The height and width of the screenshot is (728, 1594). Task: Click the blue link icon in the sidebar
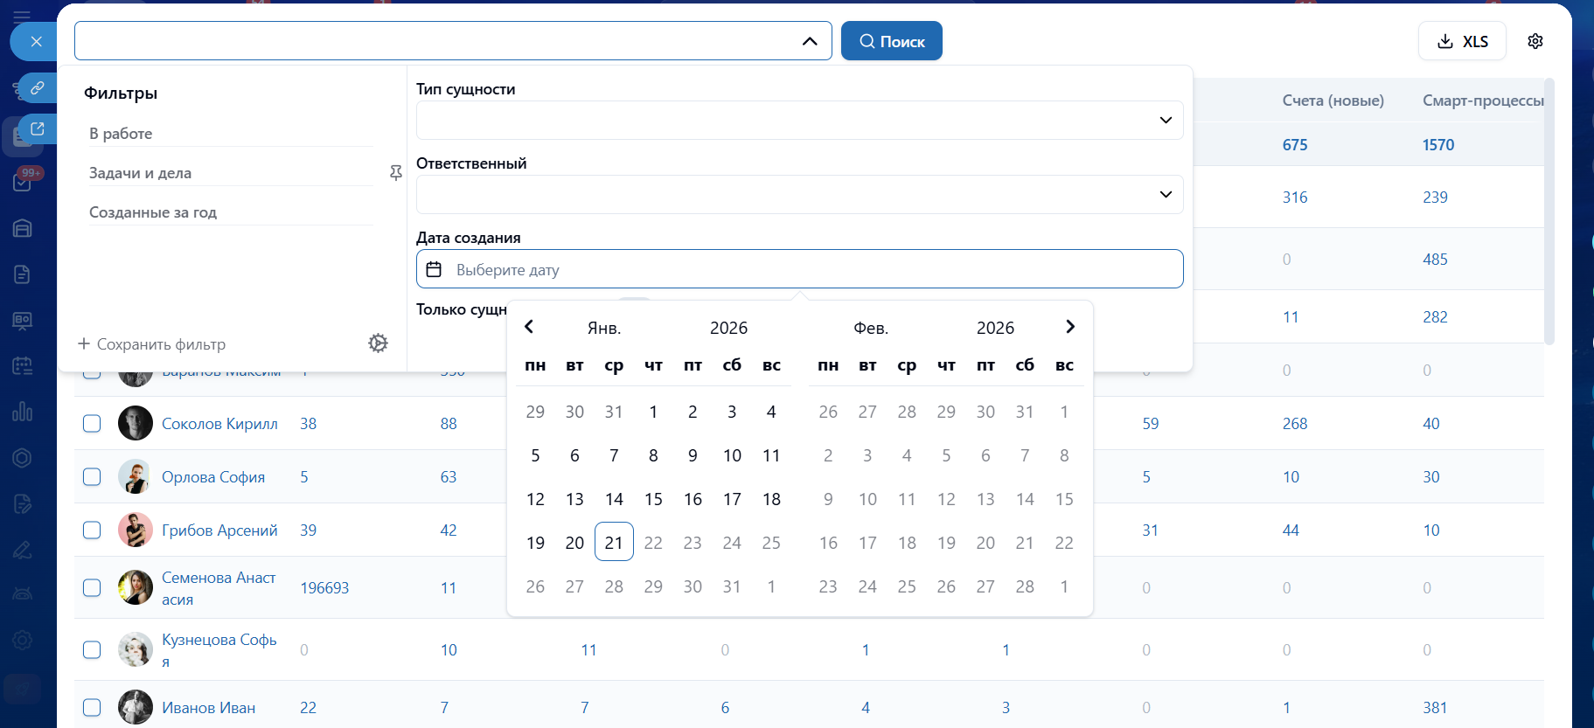click(x=38, y=87)
